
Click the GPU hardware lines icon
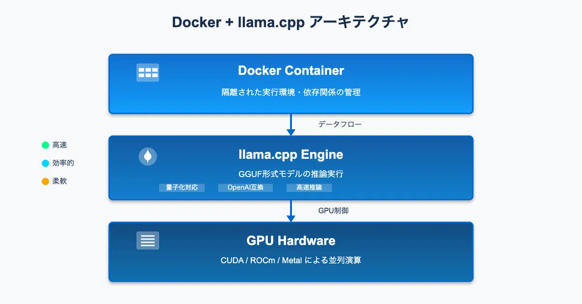pyautogui.click(x=147, y=241)
